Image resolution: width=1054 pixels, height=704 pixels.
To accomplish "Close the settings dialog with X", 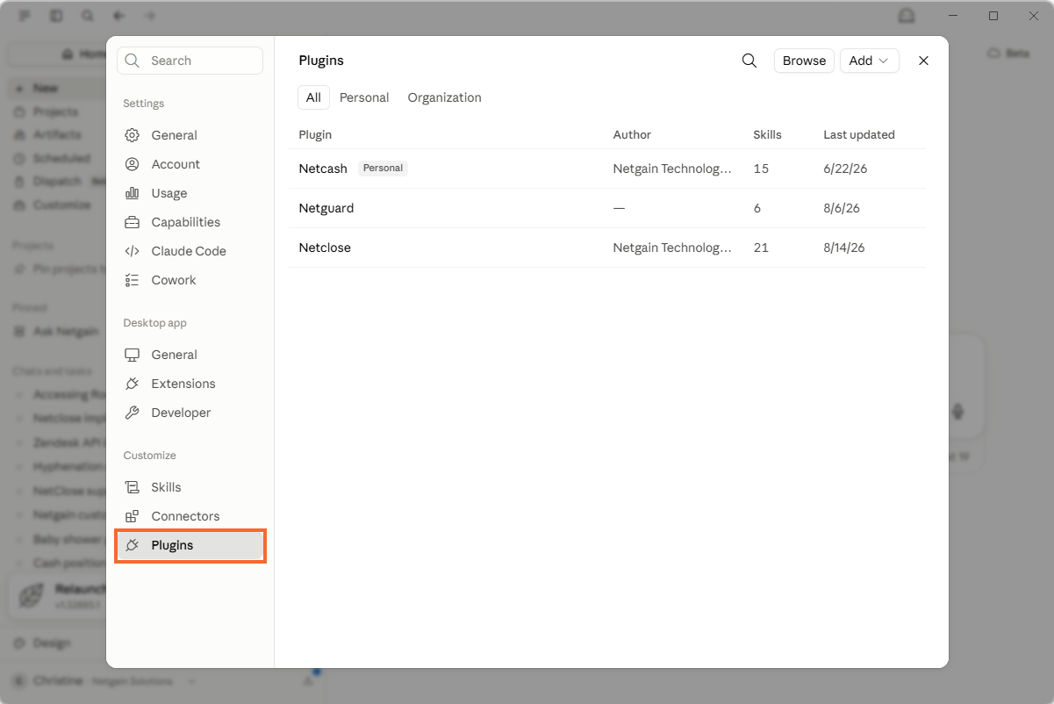I will (x=923, y=61).
